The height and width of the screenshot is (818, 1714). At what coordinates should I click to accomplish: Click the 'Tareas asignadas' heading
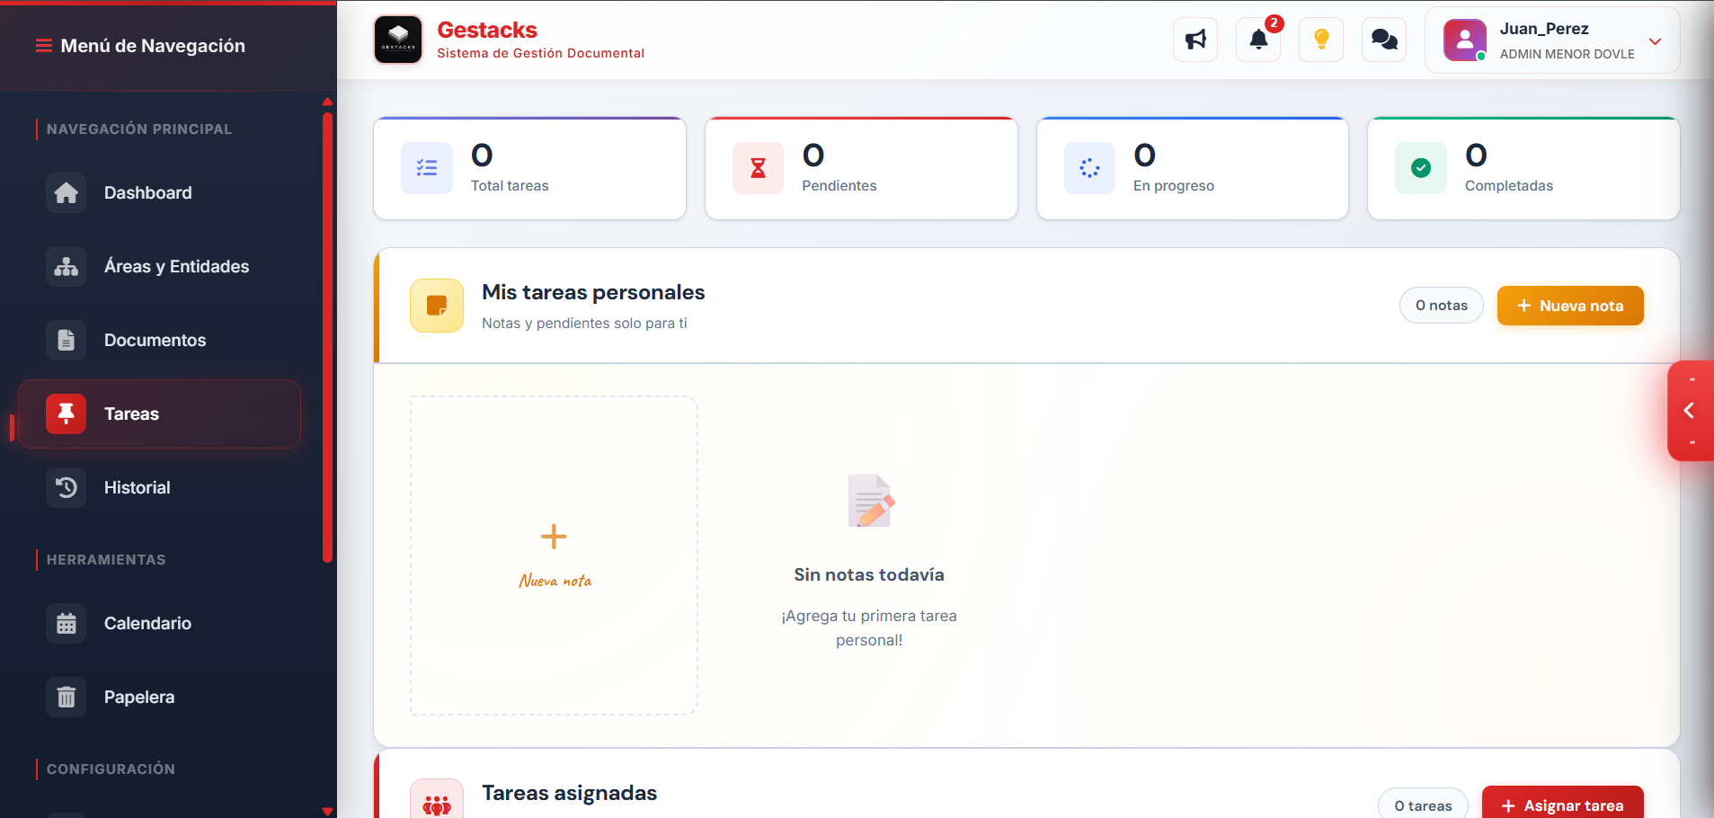point(570,793)
